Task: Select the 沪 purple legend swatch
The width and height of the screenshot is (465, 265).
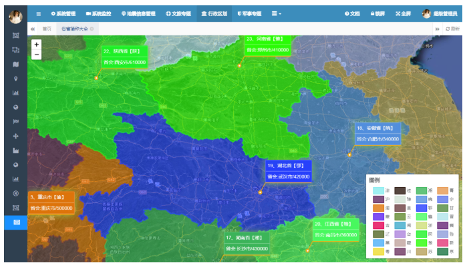Action: pyautogui.click(x=378, y=199)
